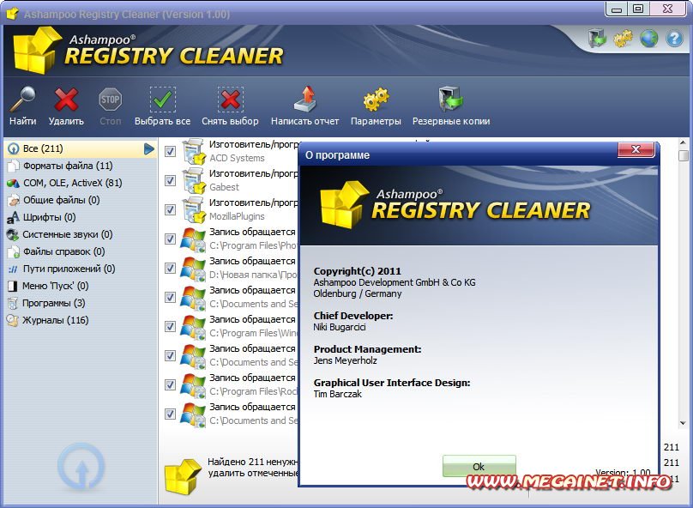Click the ACD Systems entry text

click(237, 158)
